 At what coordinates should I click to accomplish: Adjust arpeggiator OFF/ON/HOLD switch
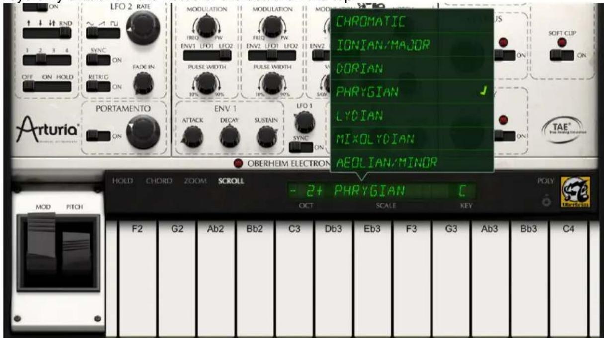point(48,86)
